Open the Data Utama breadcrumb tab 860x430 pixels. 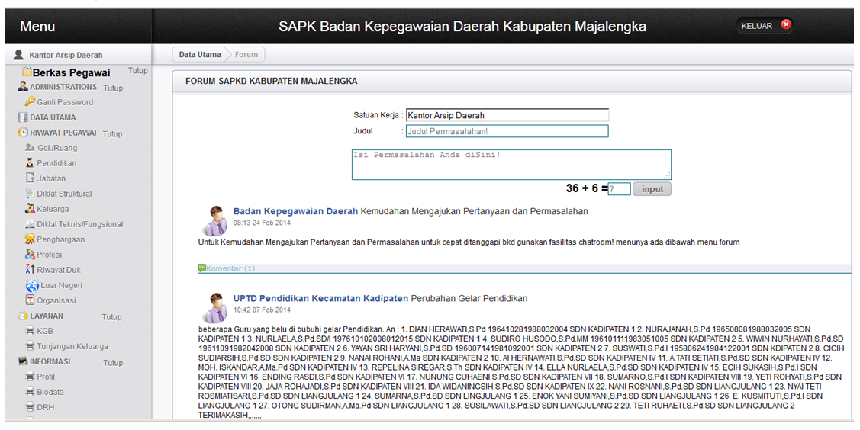coord(200,55)
